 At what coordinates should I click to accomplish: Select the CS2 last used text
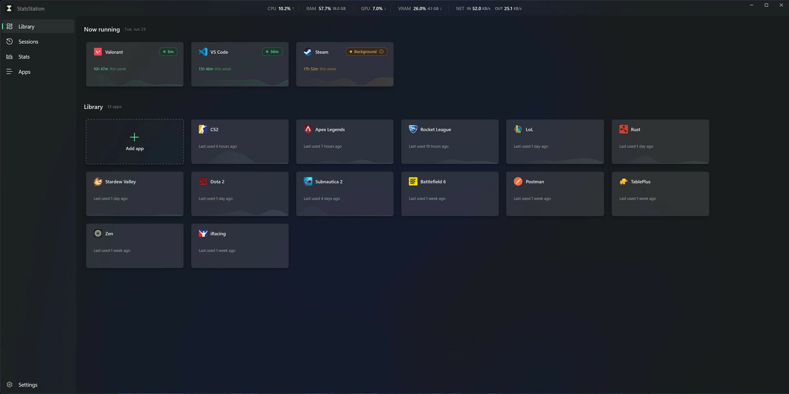218,147
